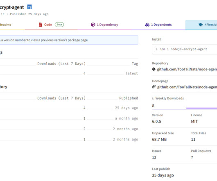
Task: Click the License value MIT
Action: pos(194,122)
